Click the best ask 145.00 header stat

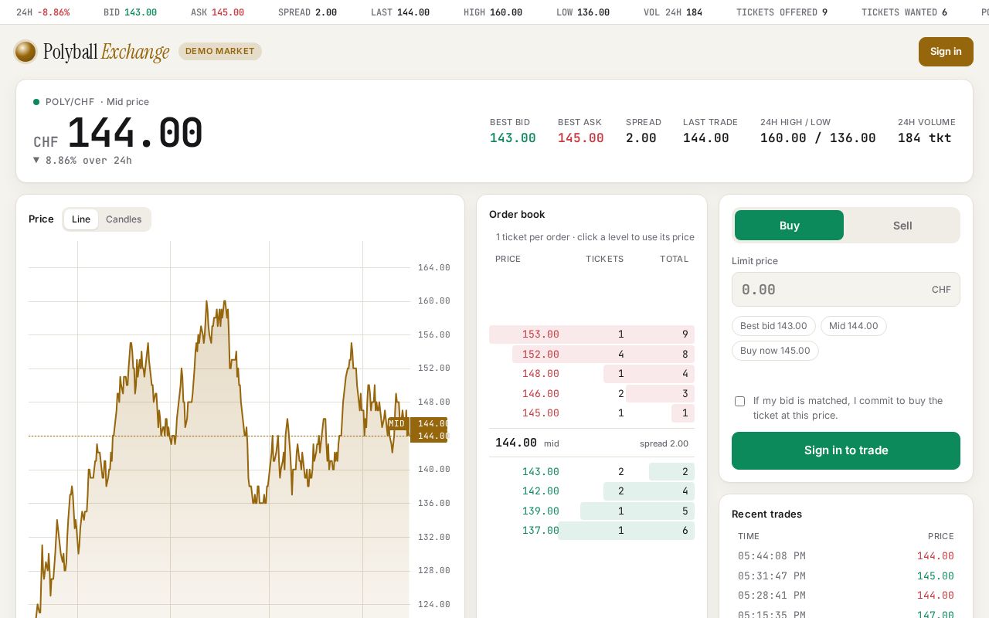point(581,131)
